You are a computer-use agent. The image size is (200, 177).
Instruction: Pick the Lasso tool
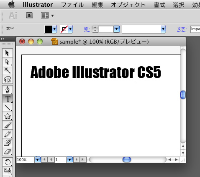(x=8, y=79)
